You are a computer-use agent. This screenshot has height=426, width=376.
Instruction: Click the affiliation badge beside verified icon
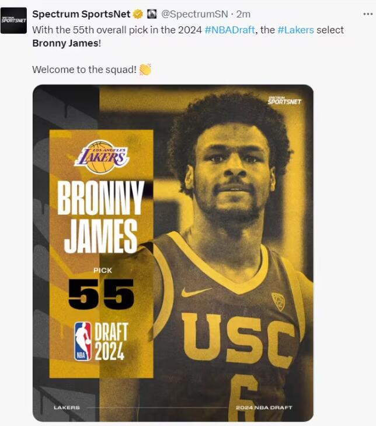point(152,14)
